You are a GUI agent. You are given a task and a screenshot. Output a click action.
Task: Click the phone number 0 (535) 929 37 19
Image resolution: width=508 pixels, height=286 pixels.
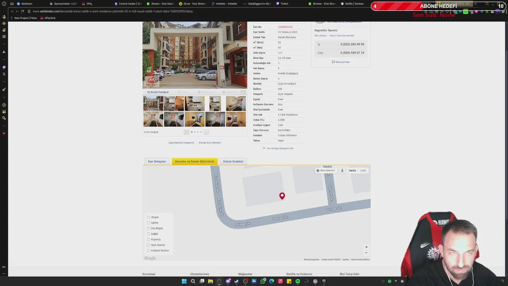click(352, 53)
